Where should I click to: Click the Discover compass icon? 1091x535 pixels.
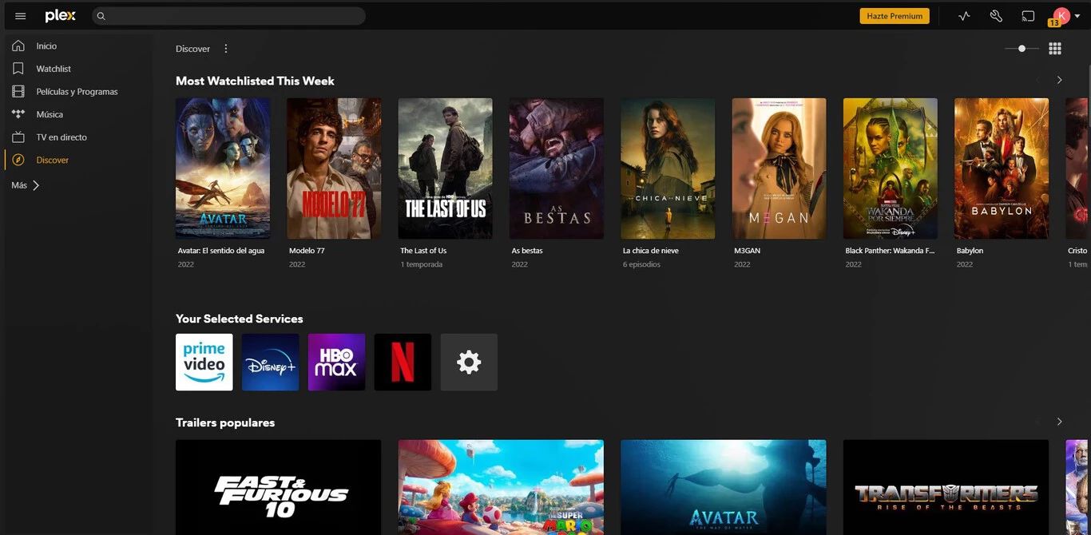[x=18, y=160]
